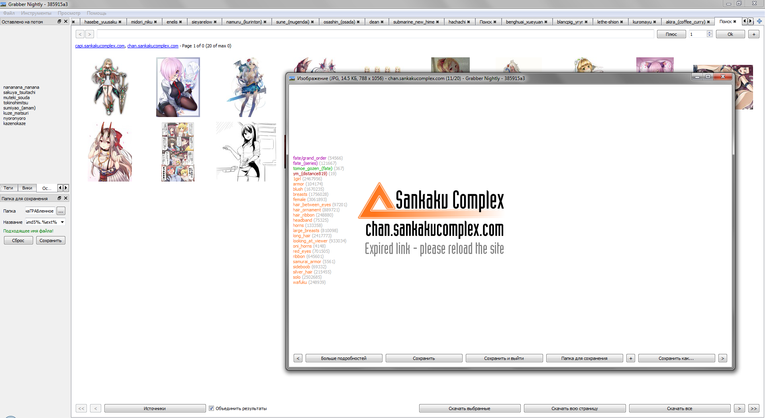Switch to the hasebe_yuusaku tab
The image size is (765, 418).
coord(103,22)
